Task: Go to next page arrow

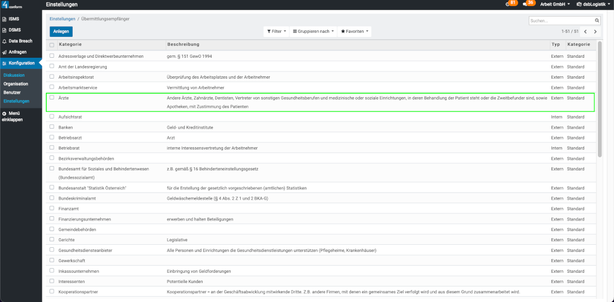Action: [595, 31]
